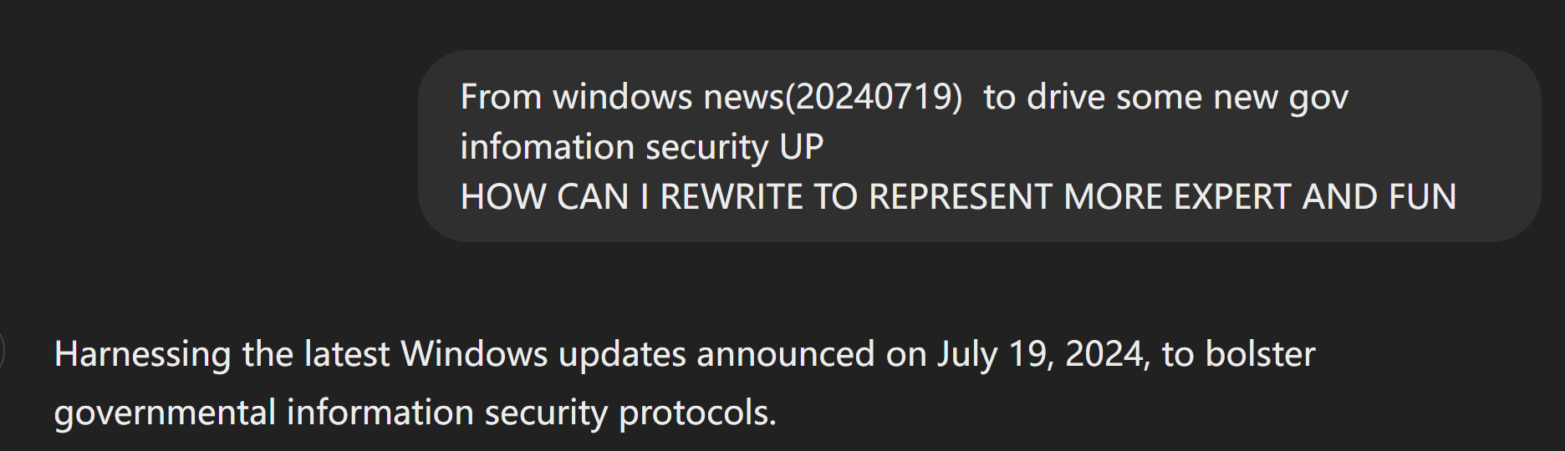Click 'announced' in the assistant response
Viewport: 1565px width, 451px height.
786,354
